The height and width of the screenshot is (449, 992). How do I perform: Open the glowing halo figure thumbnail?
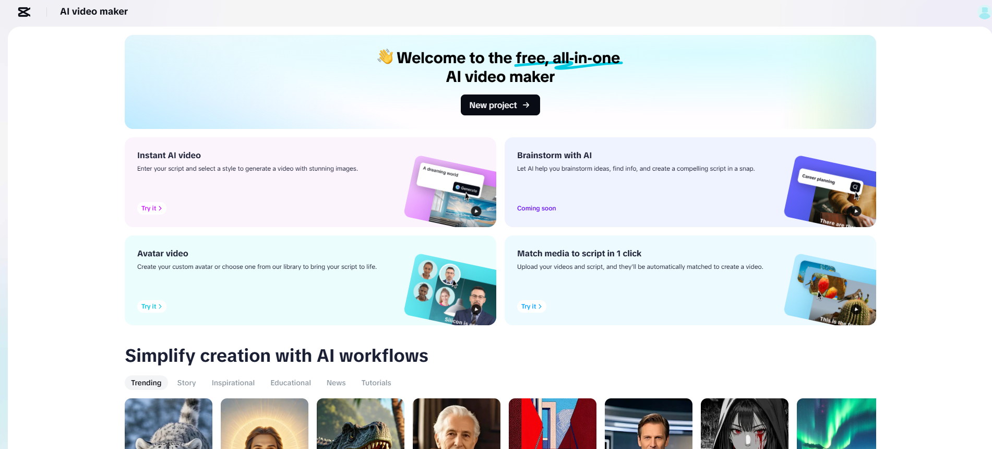point(265,423)
